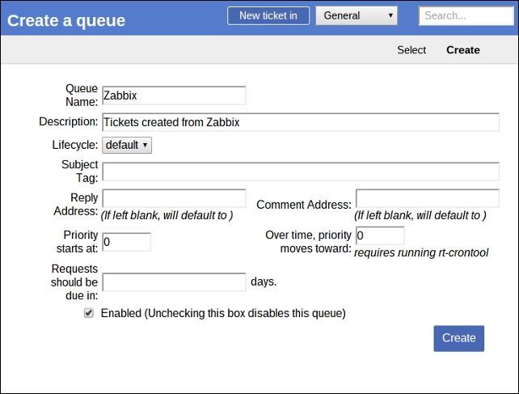Click the Lifecycle label
This screenshot has height=394, width=519.
pos(74,146)
